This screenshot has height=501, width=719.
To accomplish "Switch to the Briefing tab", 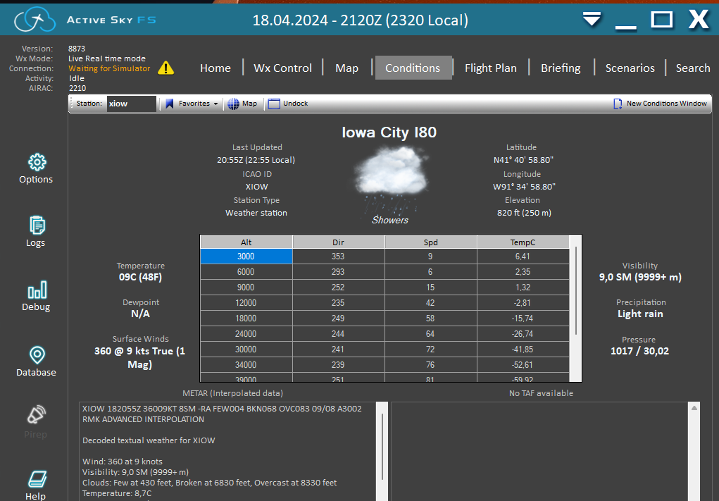I will (561, 68).
